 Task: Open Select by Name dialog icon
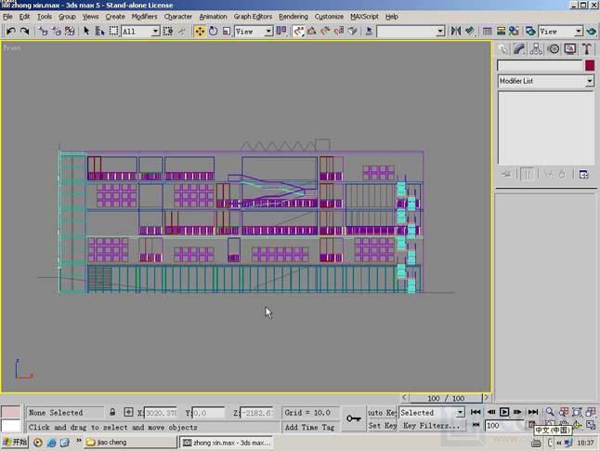coord(100,31)
